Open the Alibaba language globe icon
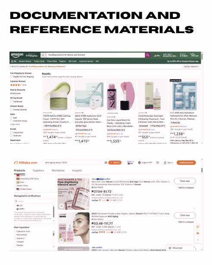 coord(139,163)
